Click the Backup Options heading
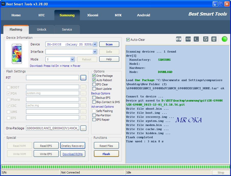231x176 pixels. pos(101,93)
